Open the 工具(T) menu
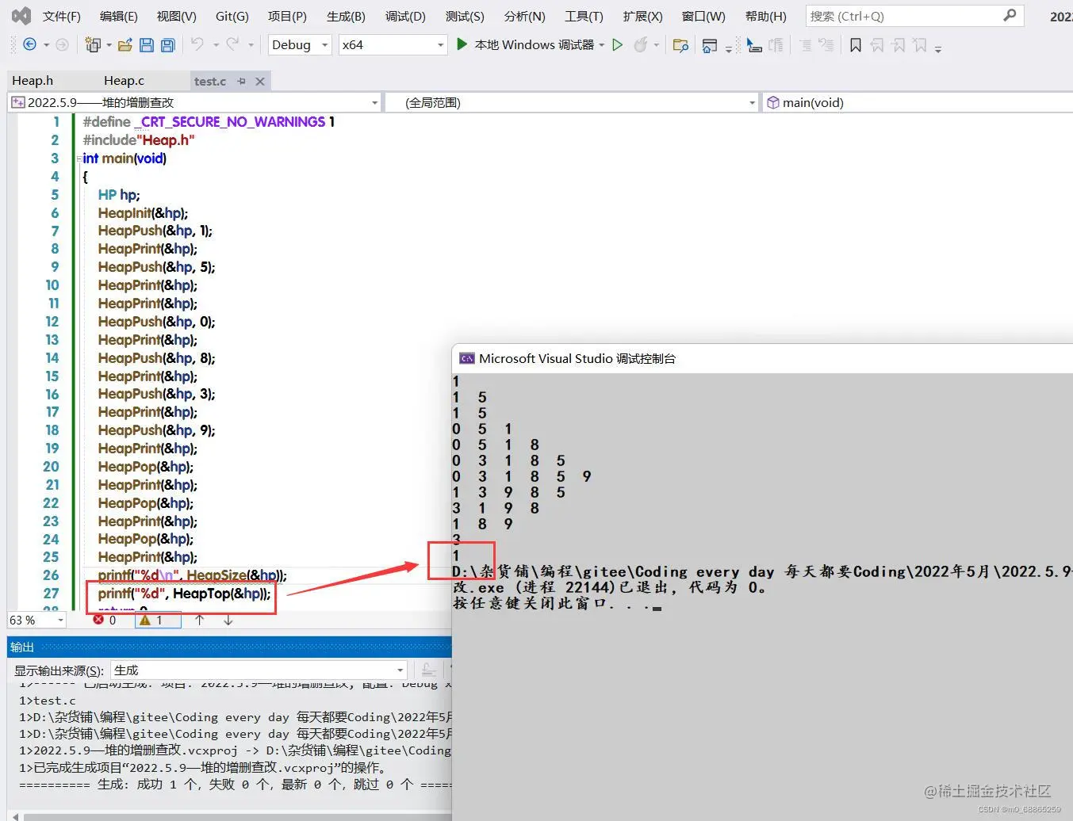Screen dimensions: 1073x821 pos(584,16)
